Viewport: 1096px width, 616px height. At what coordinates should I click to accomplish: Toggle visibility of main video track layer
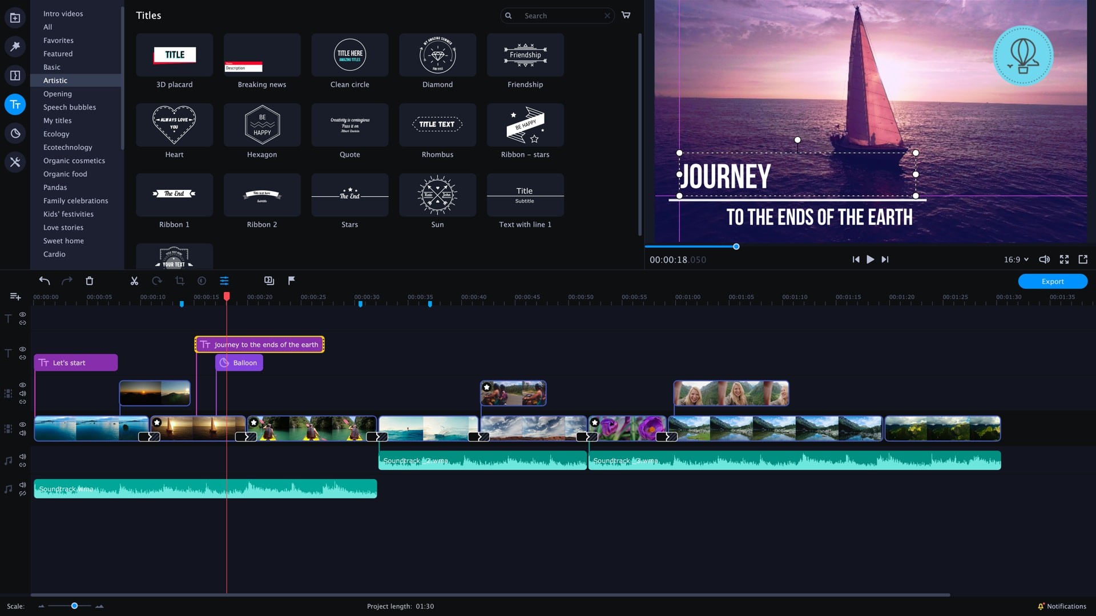click(x=22, y=424)
